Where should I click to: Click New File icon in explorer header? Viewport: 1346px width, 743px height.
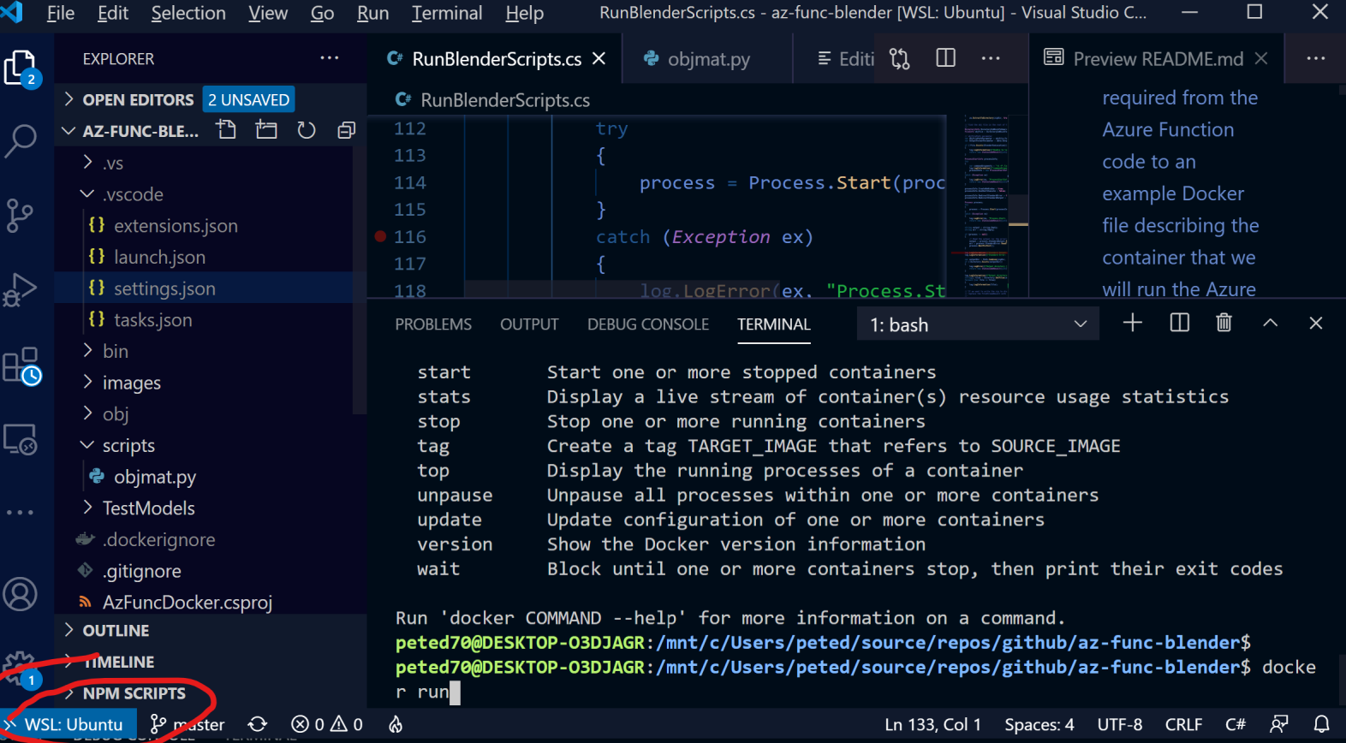(x=226, y=130)
